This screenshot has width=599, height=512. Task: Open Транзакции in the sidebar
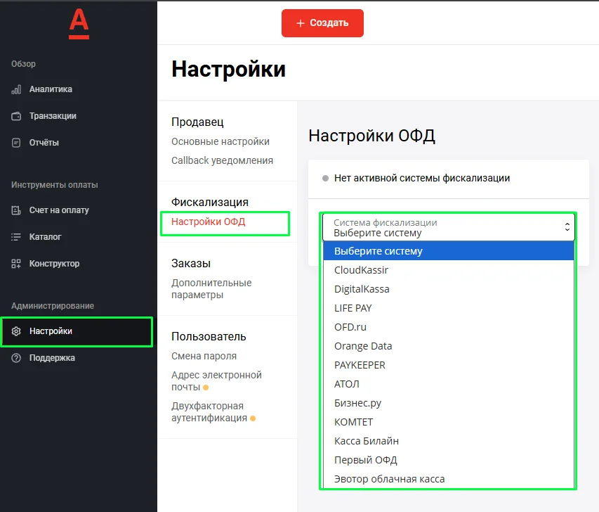click(53, 116)
